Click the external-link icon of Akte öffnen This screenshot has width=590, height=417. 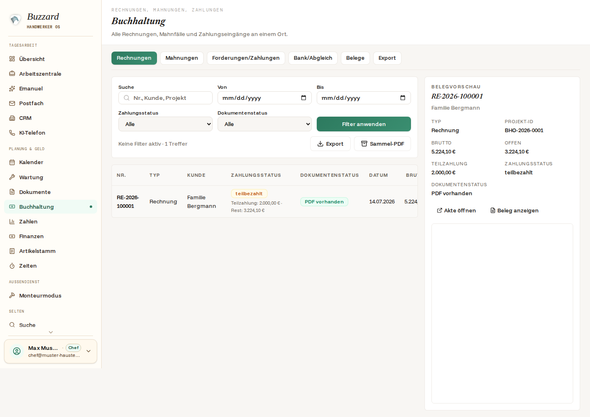[440, 210]
